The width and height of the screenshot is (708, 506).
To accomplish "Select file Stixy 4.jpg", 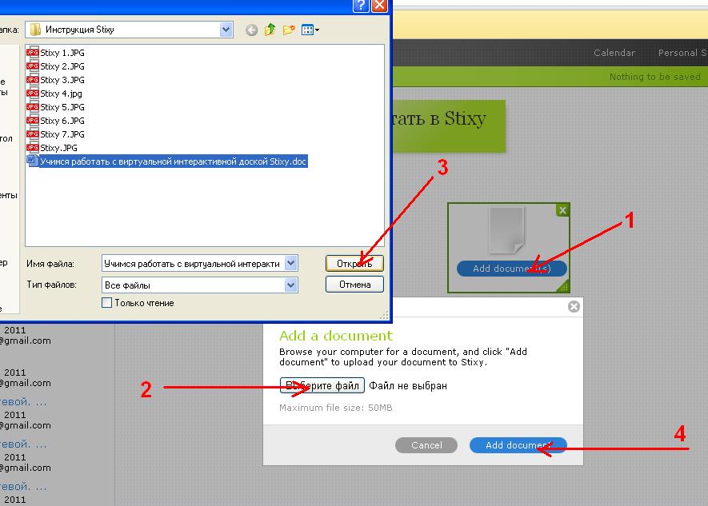I will click(54, 94).
